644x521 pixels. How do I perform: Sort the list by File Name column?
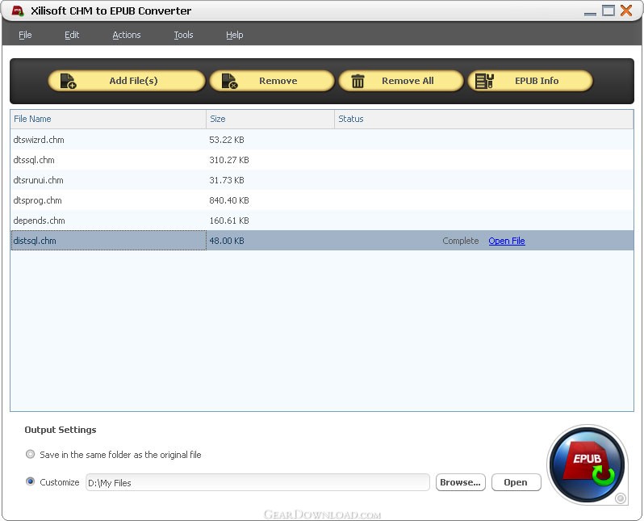(108, 119)
